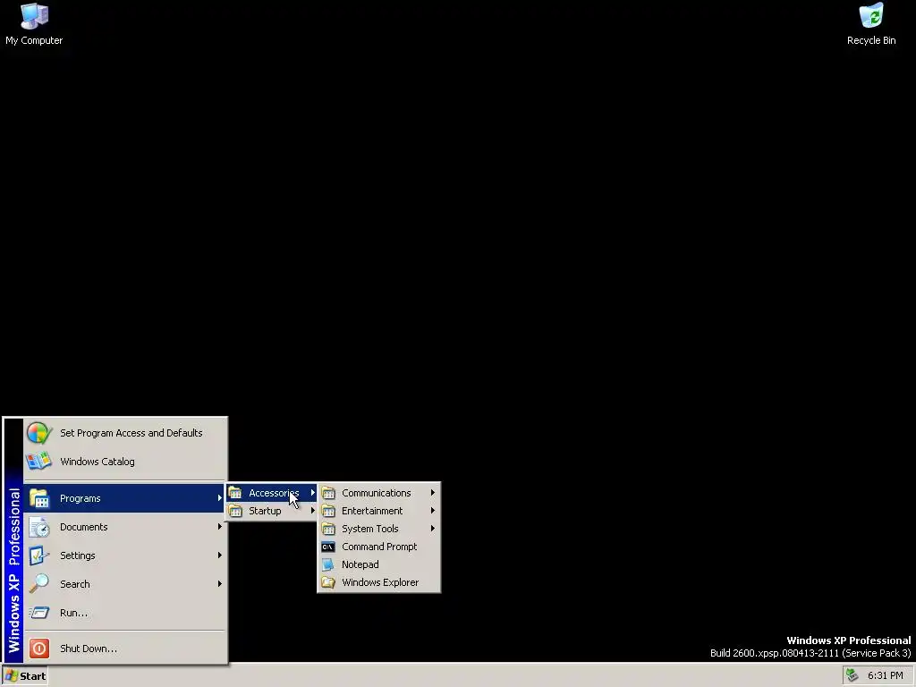916x687 pixels.
Task: Select Set Program Access and Defaults text
Action: (131, 433)
